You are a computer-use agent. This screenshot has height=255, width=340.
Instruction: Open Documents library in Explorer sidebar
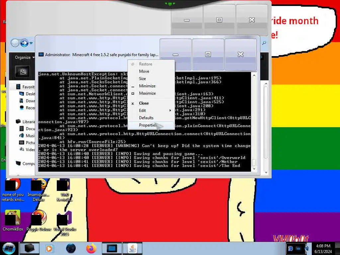pyautogui.click(x=27, y=128)
